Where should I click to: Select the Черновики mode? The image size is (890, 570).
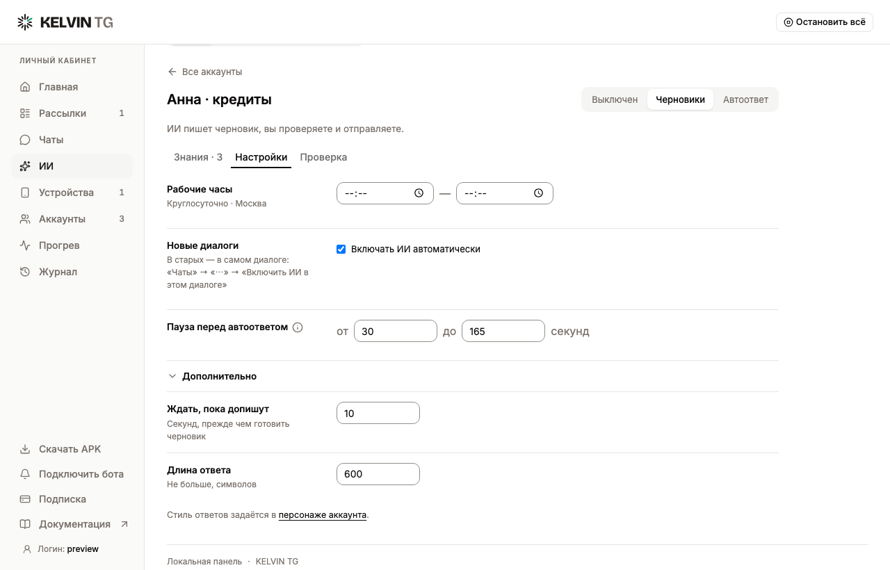click(680, 99)
